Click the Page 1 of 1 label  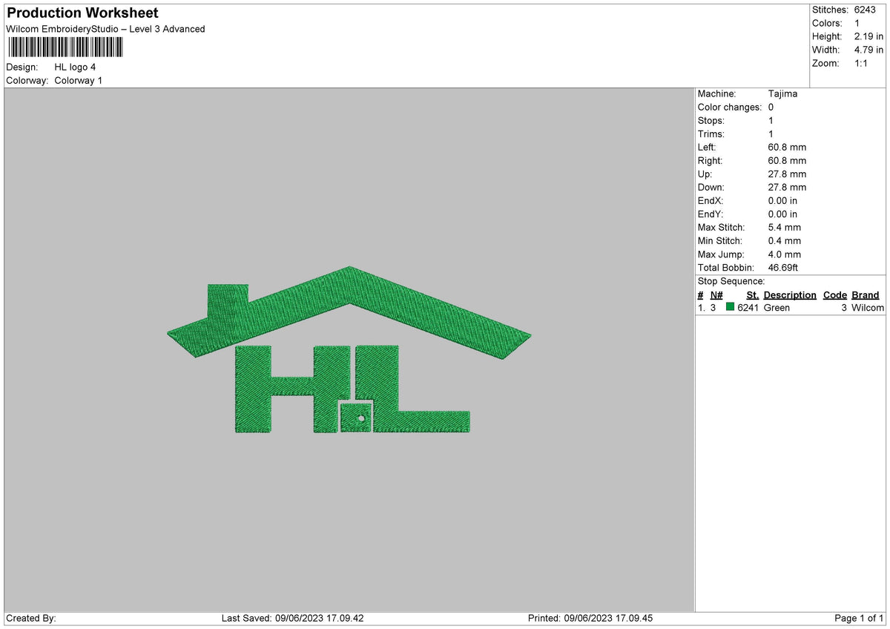click(859, 619)
